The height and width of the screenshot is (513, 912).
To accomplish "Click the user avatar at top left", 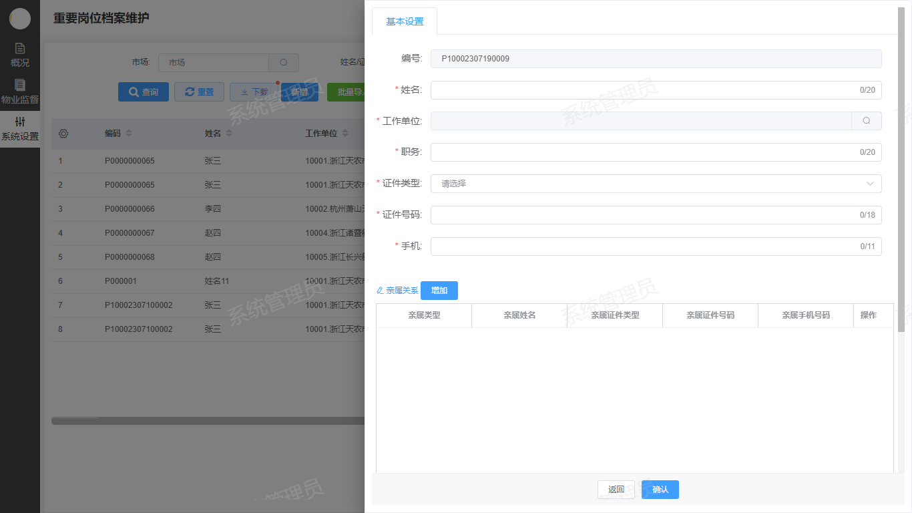I will point(20,19).
